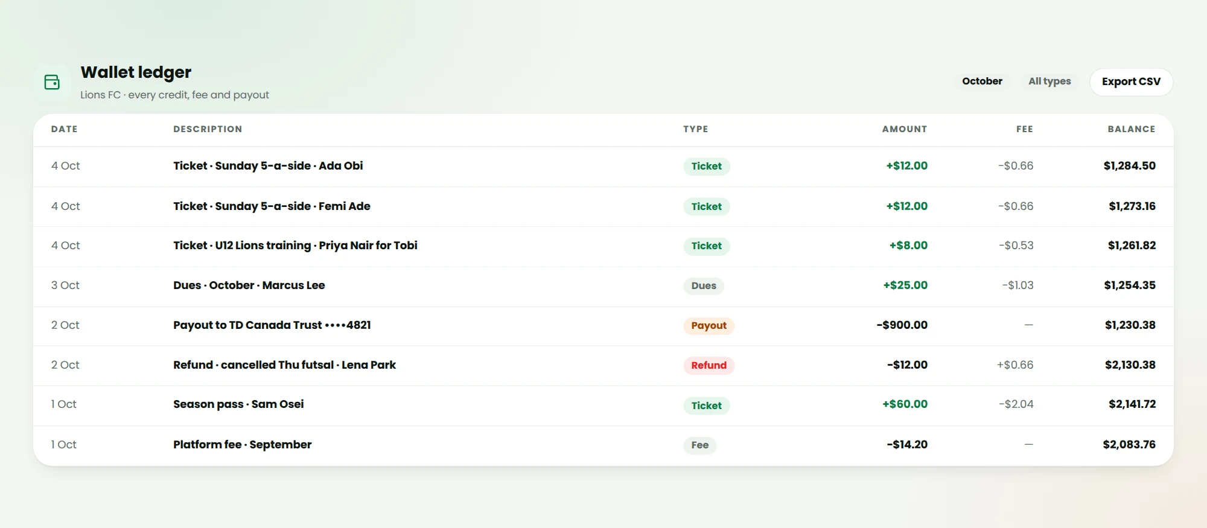Click the +$25.00 dues amount
The image size is (1207, 528).
tap(905, 285)
